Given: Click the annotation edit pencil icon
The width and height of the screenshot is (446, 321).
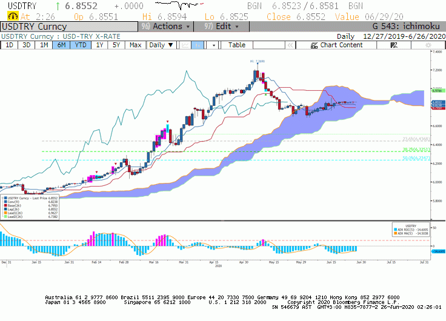Looking at the screenshot, I should [394, 45].
